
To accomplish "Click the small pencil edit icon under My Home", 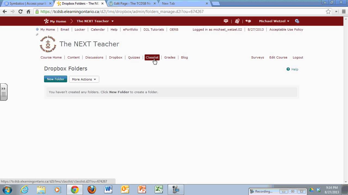I will point(37,35).
